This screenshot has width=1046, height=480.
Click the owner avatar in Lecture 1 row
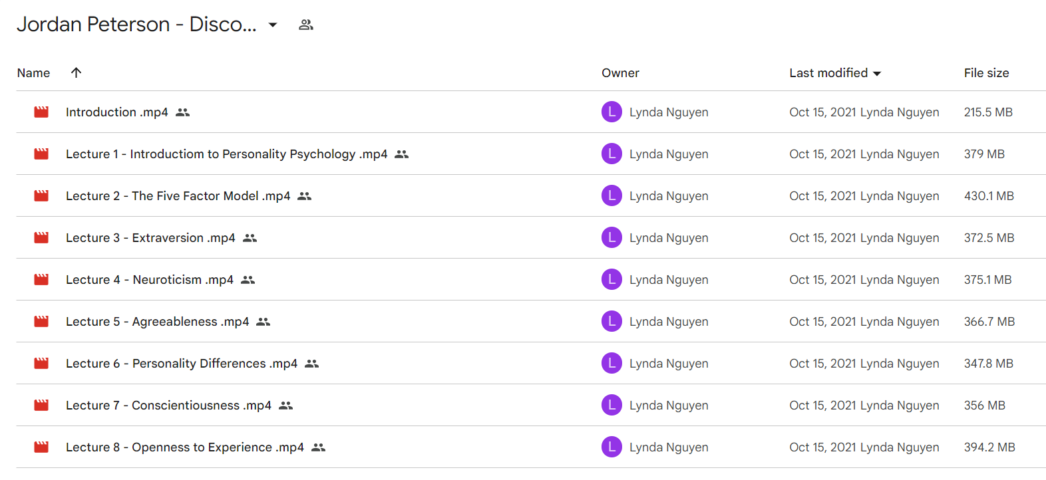pos(611,154)
